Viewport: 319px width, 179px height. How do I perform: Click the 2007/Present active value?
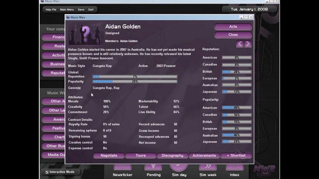[166, 66]
